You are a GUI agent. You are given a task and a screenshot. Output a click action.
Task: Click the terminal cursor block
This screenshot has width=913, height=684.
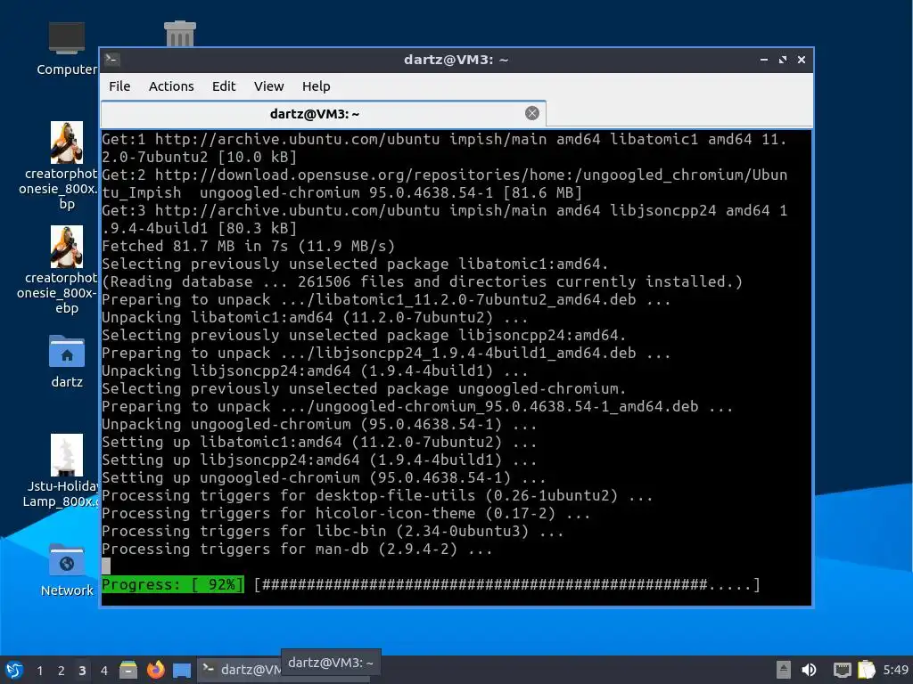point(106,566)
